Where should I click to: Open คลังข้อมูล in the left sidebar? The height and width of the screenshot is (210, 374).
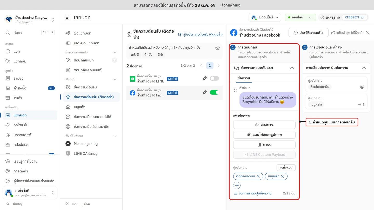tap(30, 145)
